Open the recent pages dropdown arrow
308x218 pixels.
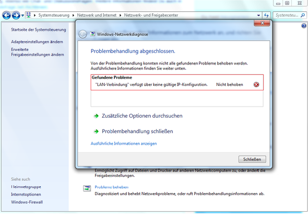tap(22, 15)
